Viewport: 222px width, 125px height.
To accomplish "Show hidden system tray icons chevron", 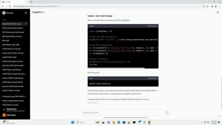I will point(202,122).
